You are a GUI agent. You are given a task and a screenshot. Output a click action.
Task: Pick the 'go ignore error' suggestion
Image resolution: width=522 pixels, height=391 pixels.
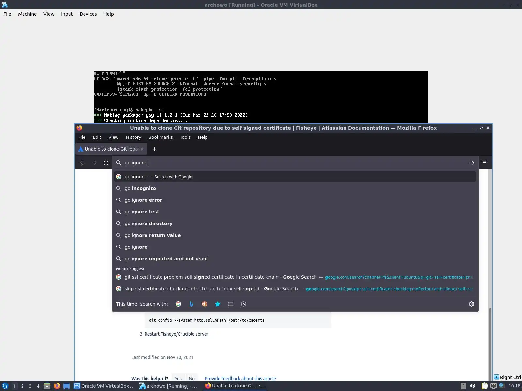(295, 200)
